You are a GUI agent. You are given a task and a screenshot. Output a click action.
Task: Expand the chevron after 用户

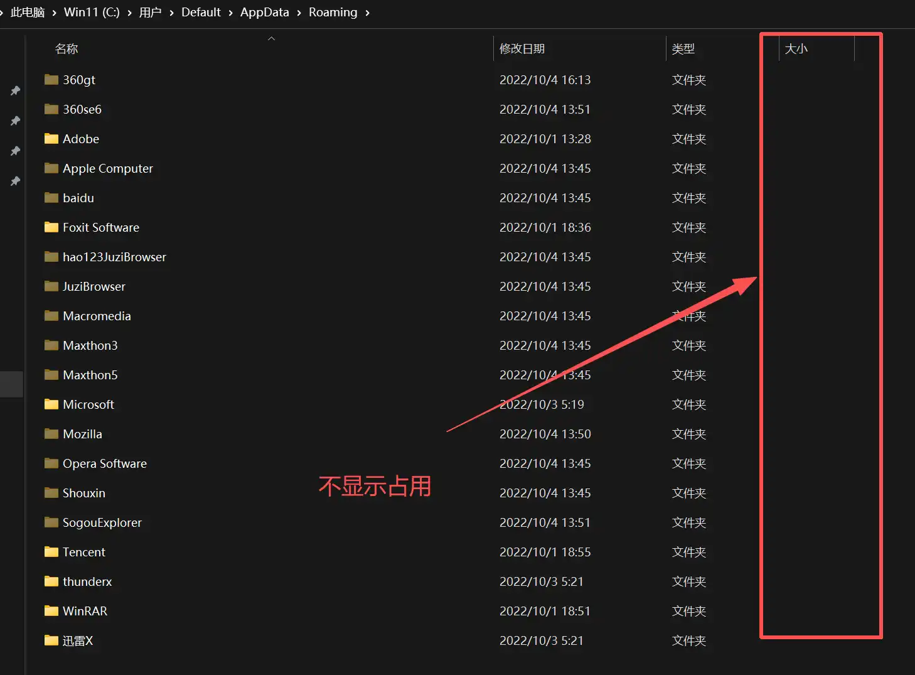pos(171,13)
